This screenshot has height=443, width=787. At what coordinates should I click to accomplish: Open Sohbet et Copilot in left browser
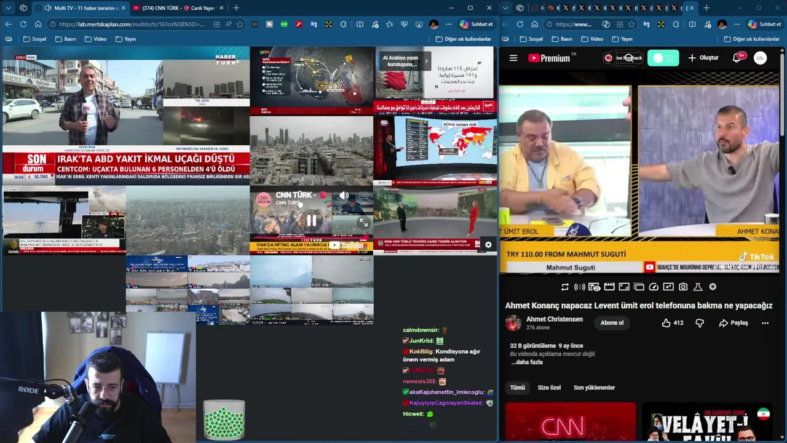(477, 24)
